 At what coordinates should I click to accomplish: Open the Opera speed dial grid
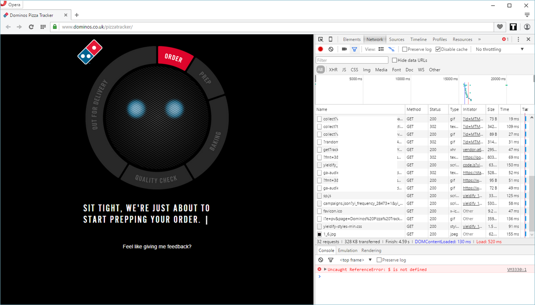coord(43,27)
